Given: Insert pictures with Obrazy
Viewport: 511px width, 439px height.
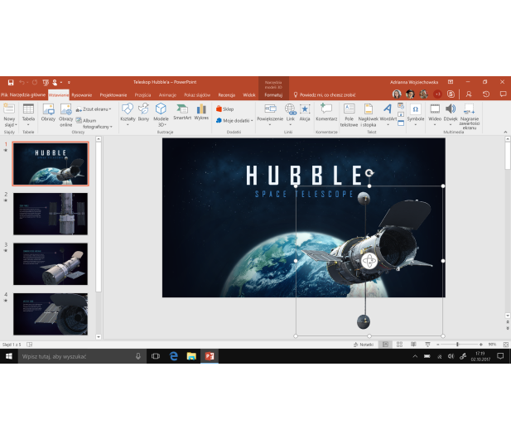Looking at the screenshot, I should click(x=48, y=113).
